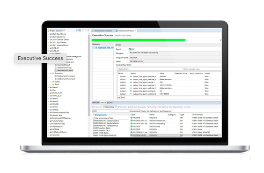Screen dimensions: 264x173
Task: Switch to List view of output data
Action: pyautogui.click(x=119, y=98)
